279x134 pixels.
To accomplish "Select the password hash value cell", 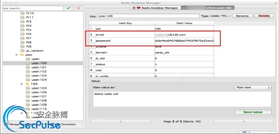I will click(184, 41).
